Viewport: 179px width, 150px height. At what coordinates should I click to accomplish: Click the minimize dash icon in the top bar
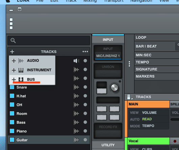pos(11,10)
